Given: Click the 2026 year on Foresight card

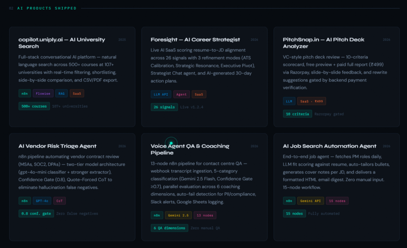Looking at the screenshot, I should [x=254, y=40].
